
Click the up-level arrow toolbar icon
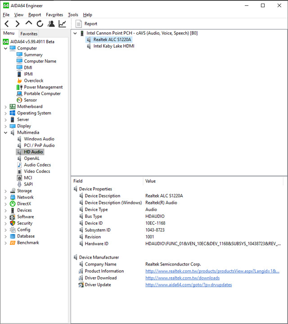[x=29, y=23]
